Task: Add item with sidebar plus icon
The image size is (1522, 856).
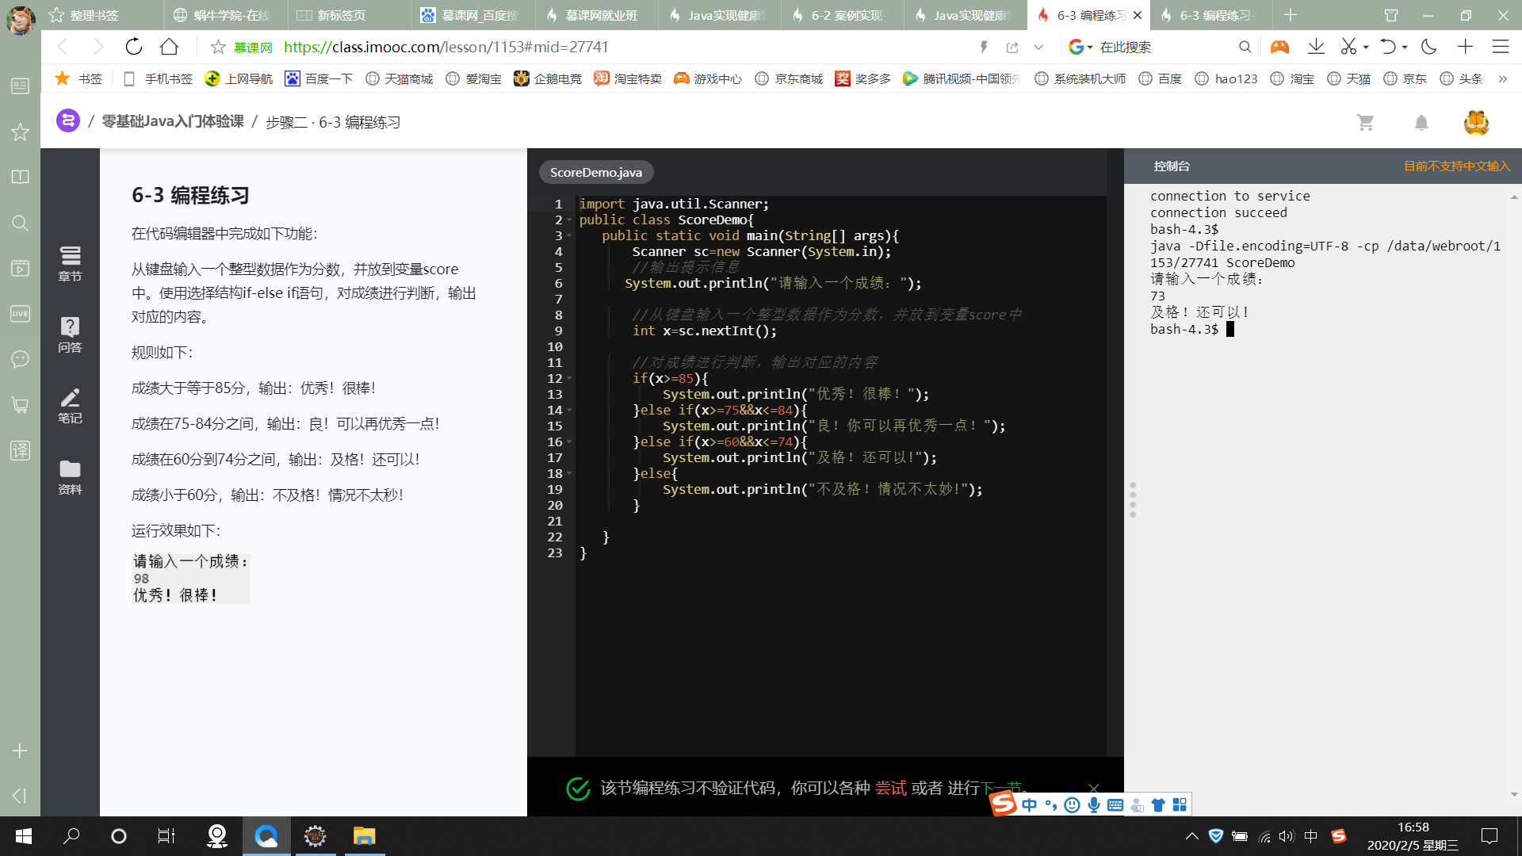Action: [x=20, y=751]
